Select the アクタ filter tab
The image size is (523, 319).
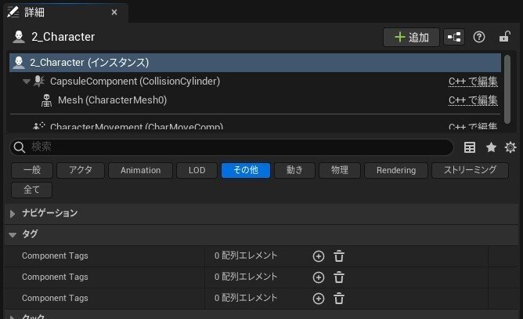(81, 170)
